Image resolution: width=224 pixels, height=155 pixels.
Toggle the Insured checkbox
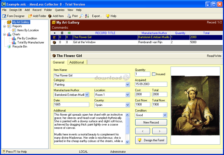coord(154,74)
